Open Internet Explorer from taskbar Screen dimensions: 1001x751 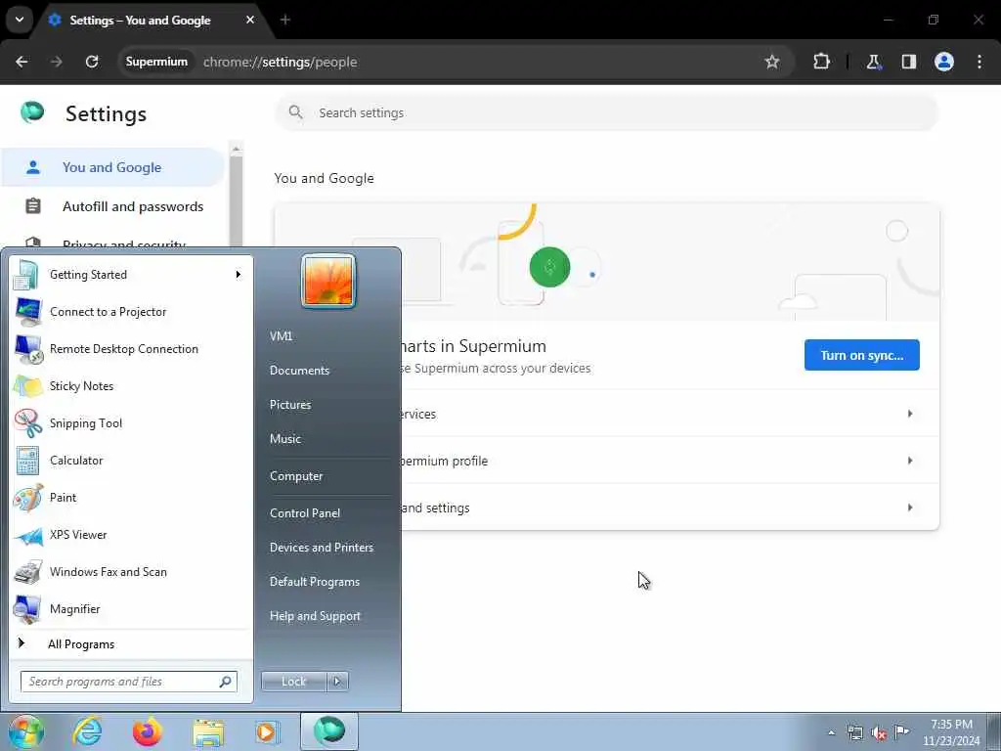coord(87,731)
